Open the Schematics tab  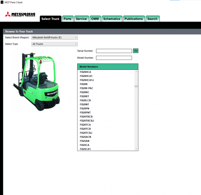(112, 19)
